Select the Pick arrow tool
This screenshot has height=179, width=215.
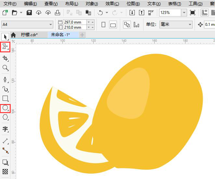click(x=5, y=37)
